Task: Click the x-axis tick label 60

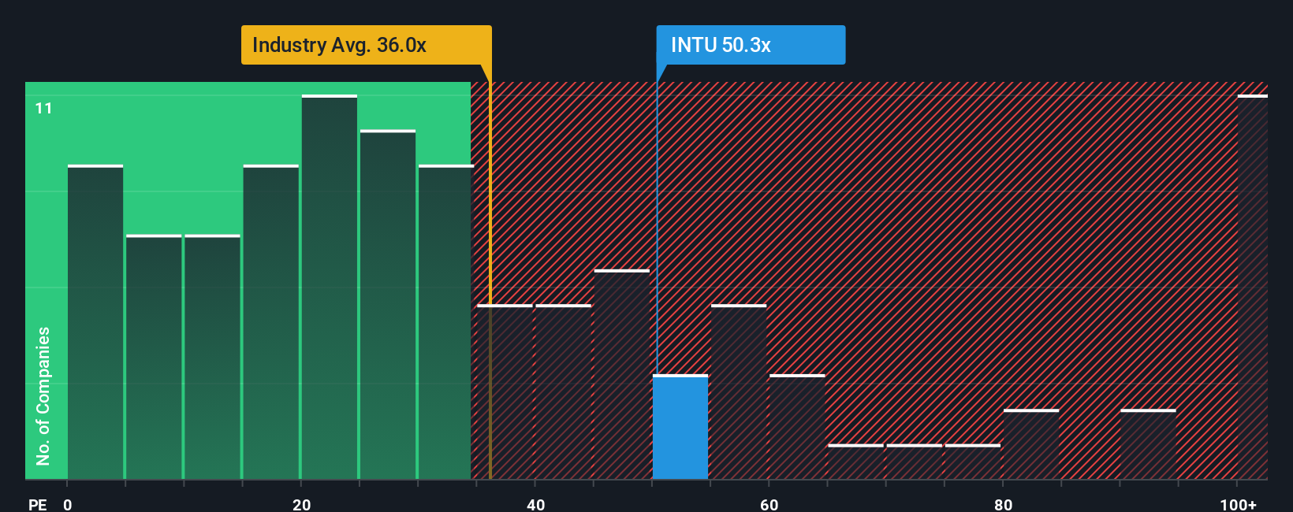Action: coord(769,504)
